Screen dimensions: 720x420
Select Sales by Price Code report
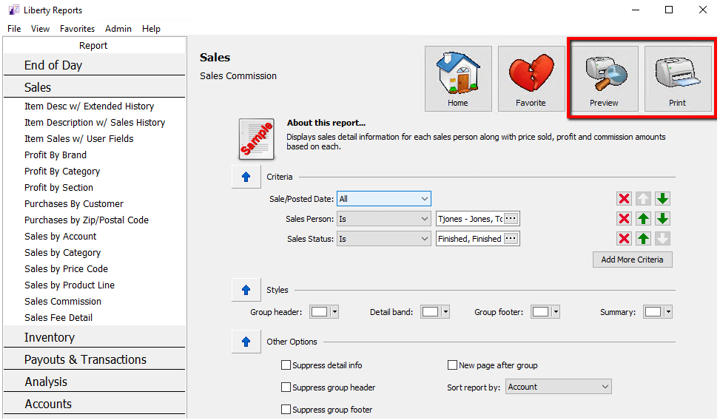tap(66, 269)
